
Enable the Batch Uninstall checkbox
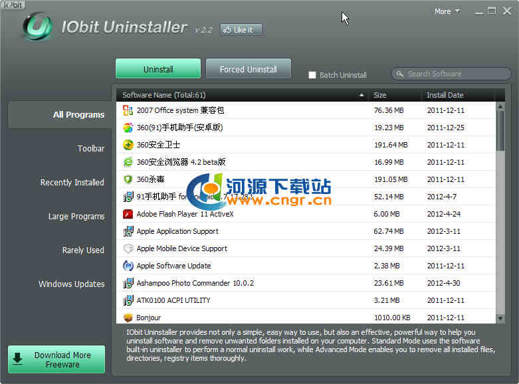[x=312, y=75]
